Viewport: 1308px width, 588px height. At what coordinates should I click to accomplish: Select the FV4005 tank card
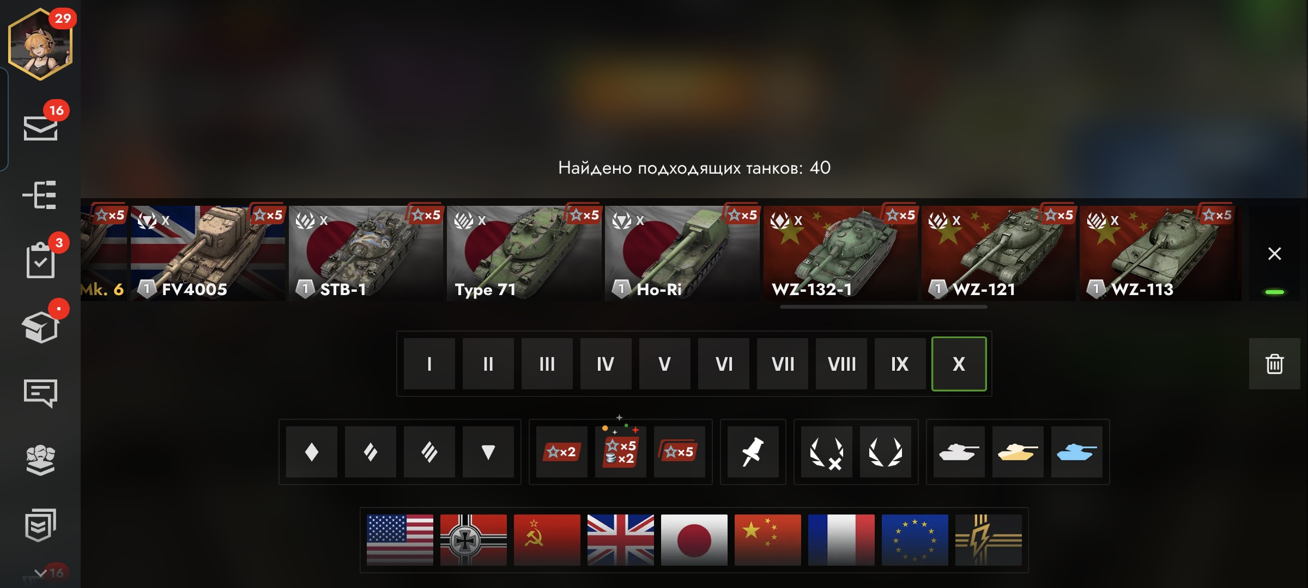pyautogui.click(x=208, y=253)
